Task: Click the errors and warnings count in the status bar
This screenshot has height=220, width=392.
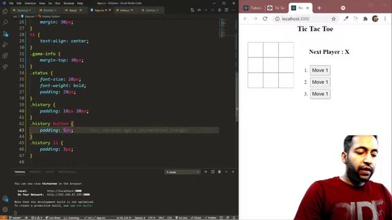Action: (37, 218)
